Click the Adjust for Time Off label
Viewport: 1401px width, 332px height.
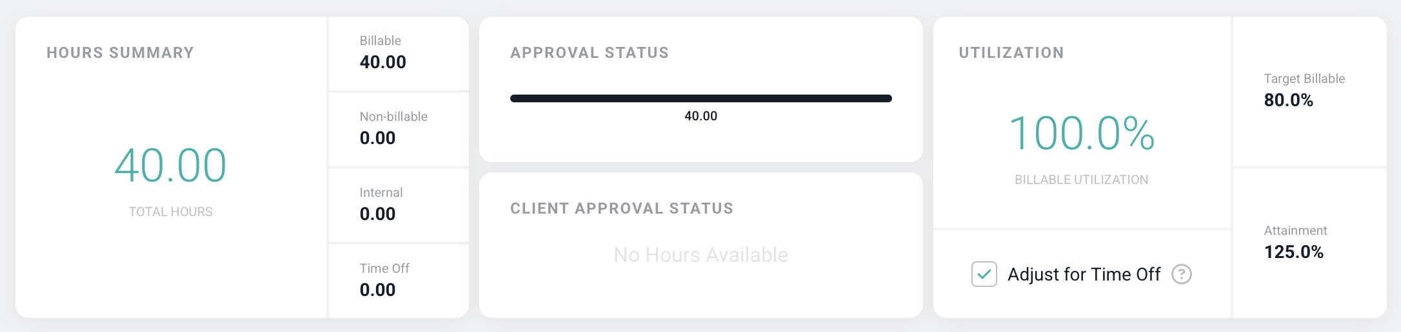pos(1084,274)
